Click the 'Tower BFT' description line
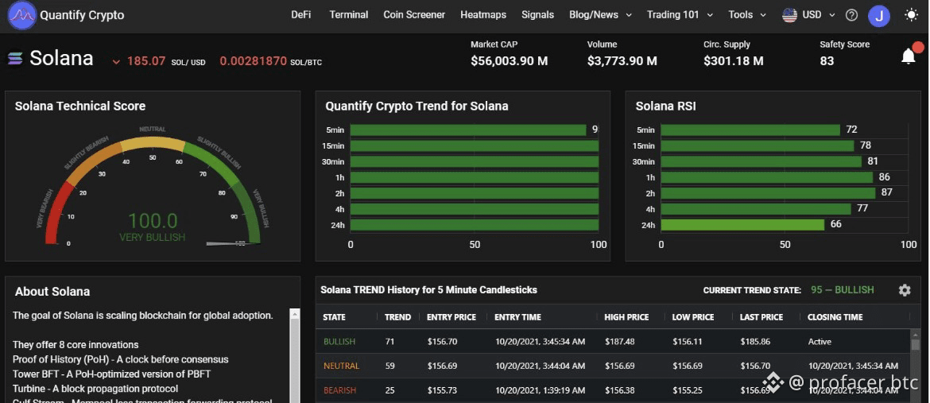Screen dimensions: 930x403 pos(111,374)
